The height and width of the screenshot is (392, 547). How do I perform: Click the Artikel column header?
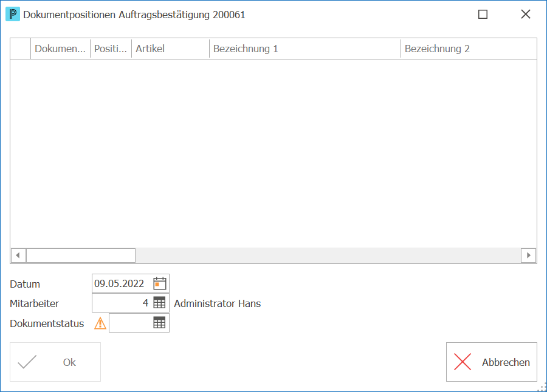170,49
